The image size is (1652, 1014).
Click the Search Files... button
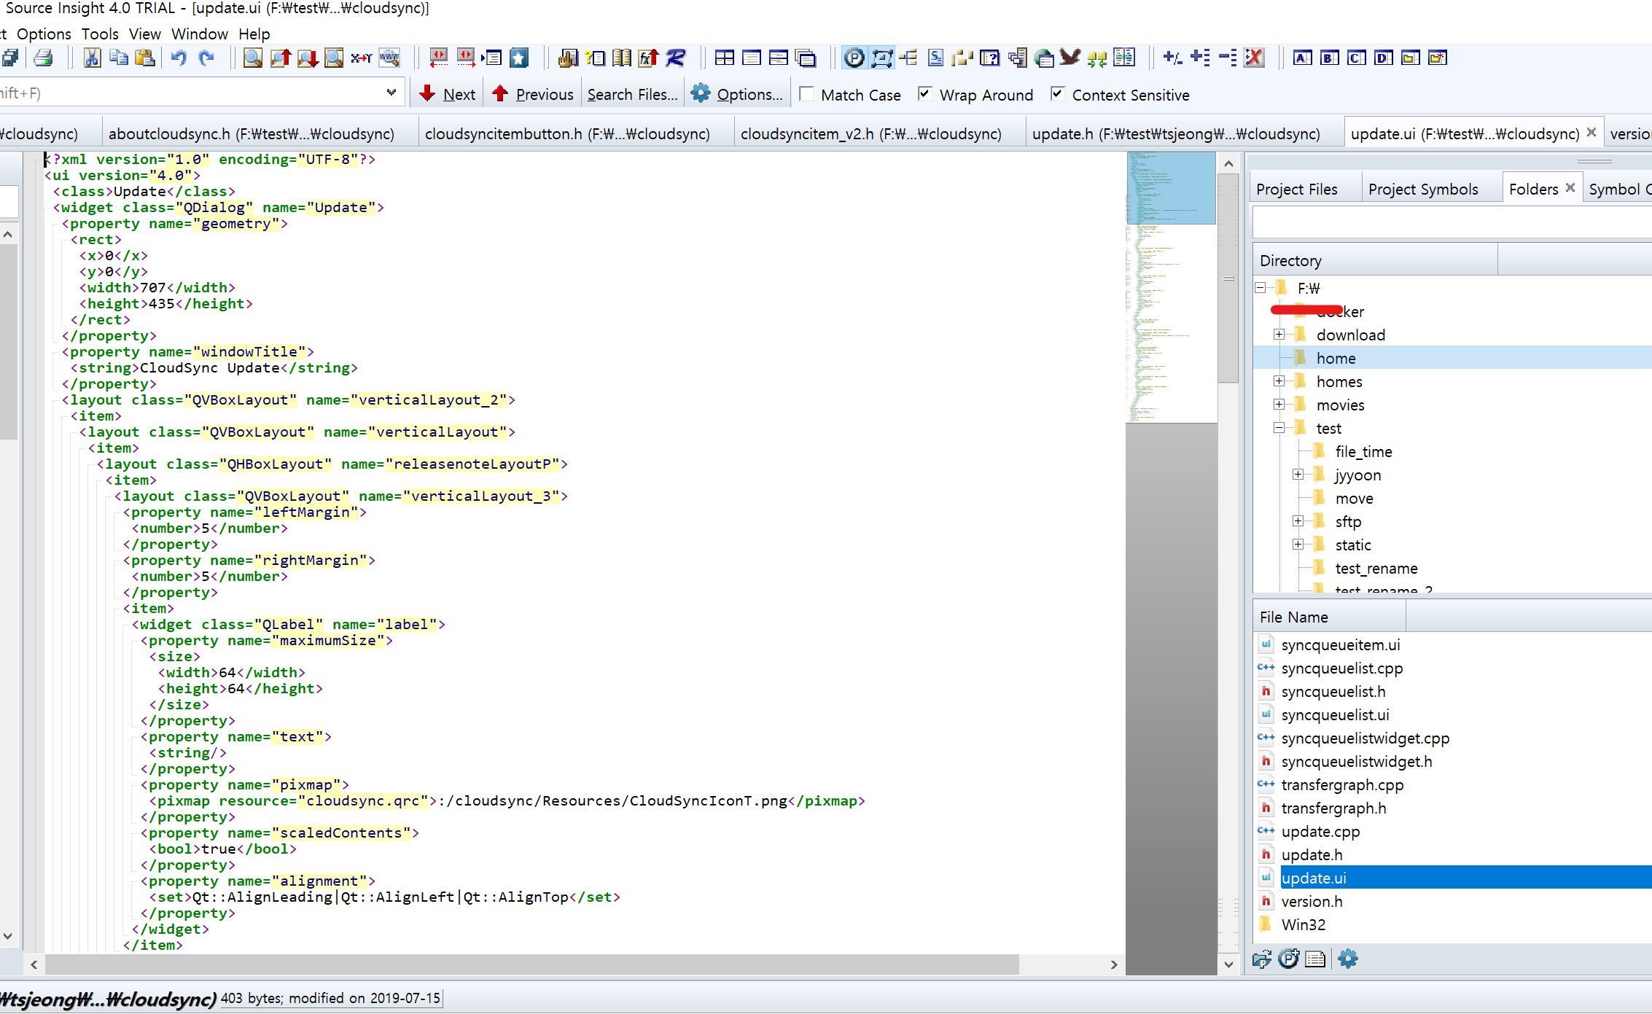pos(632,94)
